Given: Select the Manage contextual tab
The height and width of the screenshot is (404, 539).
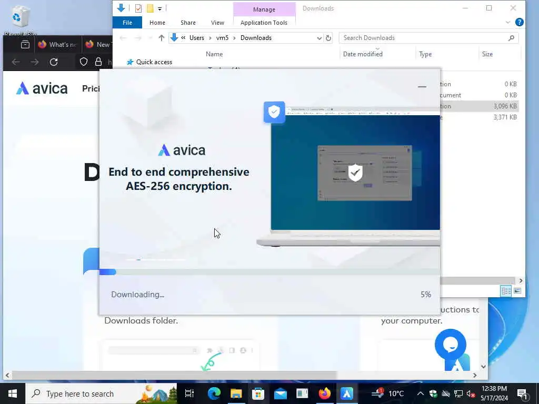Looking at the screenshot, I should tap(264, 9).
